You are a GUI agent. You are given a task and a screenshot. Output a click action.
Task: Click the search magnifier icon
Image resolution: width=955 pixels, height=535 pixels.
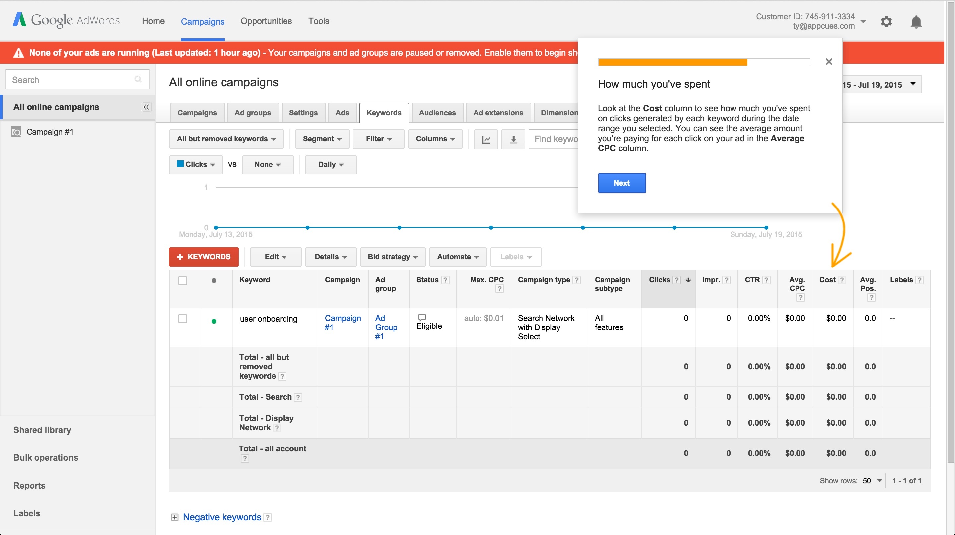pos(138,79)
